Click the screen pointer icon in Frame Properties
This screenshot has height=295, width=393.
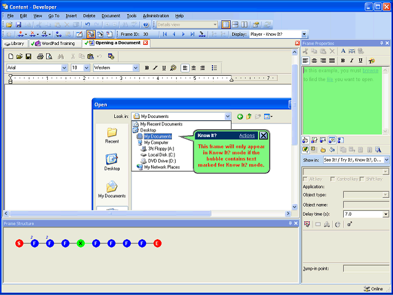(323, 140)
